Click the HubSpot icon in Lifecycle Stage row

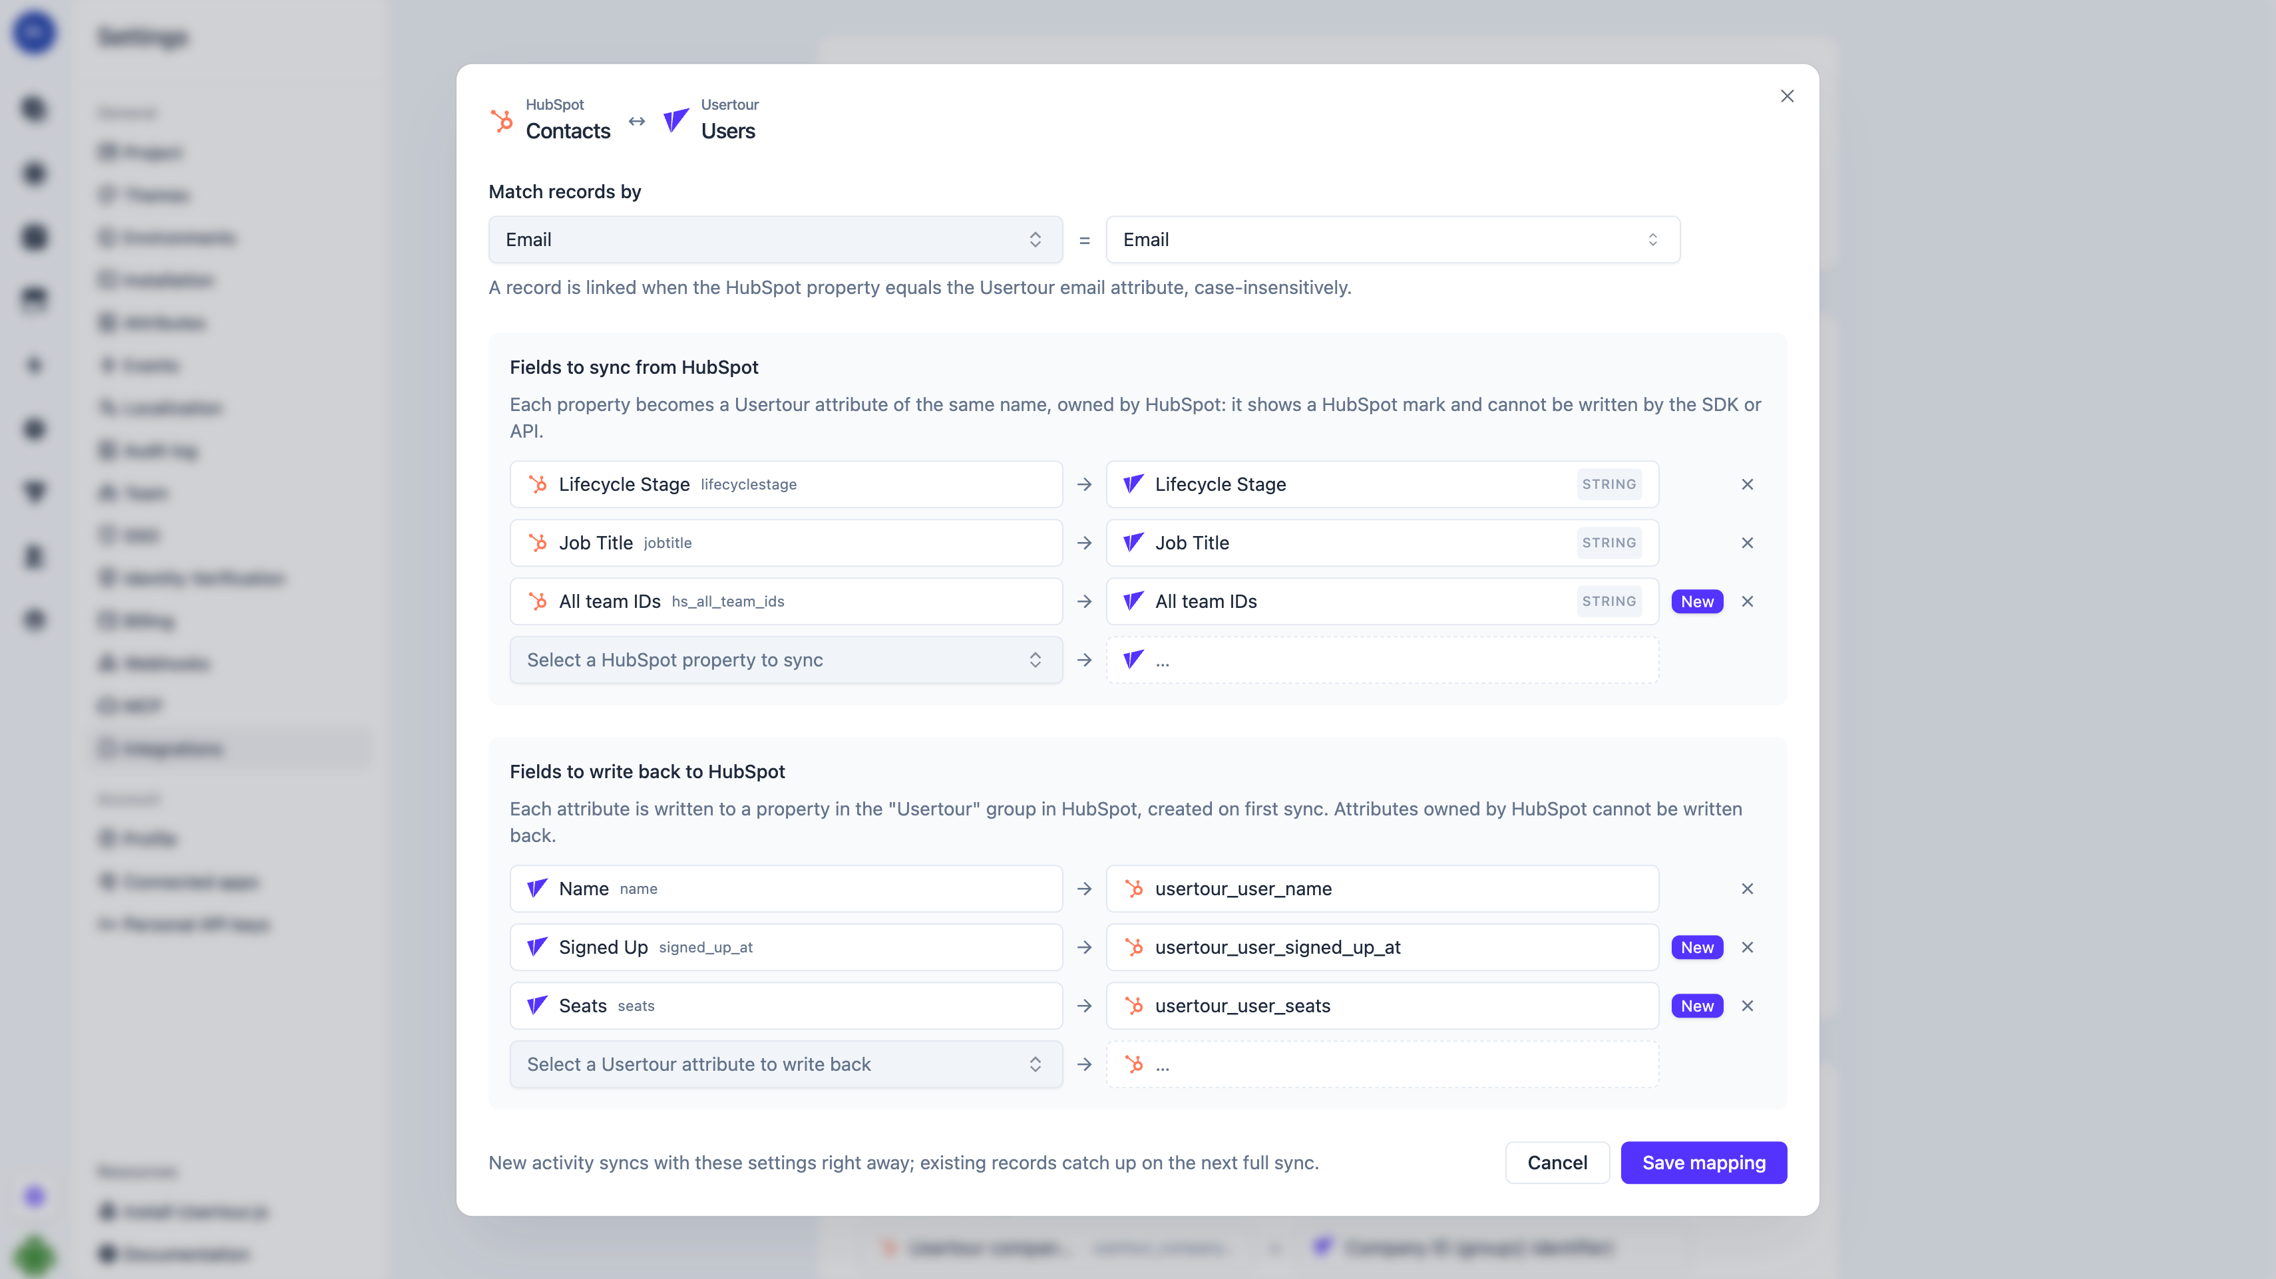(x=537, y=484)
